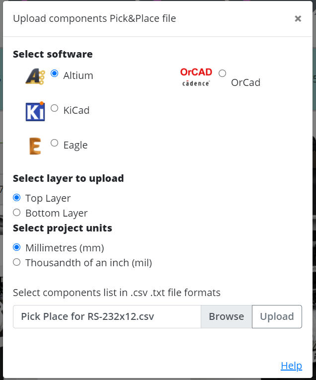Click the Upload button
Screen dimensions: 316x380
tap(277, 316)
